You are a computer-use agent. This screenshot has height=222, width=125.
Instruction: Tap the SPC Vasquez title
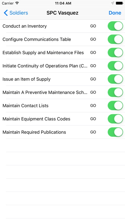click(x=62, y=13)
